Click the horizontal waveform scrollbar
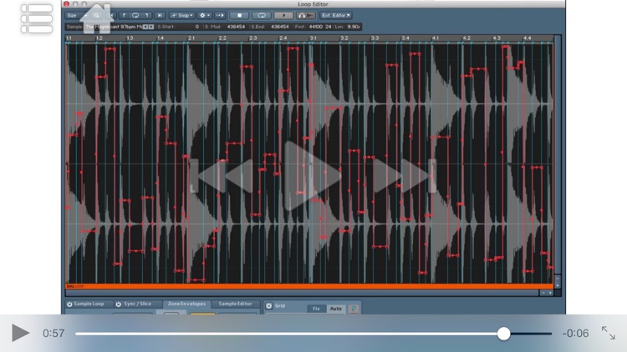Viewport: 627px width, 352px height. [303, 293]
